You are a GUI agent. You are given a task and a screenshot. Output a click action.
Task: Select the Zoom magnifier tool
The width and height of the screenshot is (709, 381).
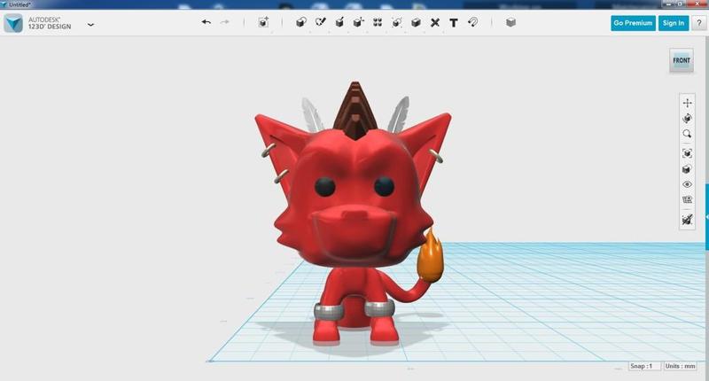(688, 134)
